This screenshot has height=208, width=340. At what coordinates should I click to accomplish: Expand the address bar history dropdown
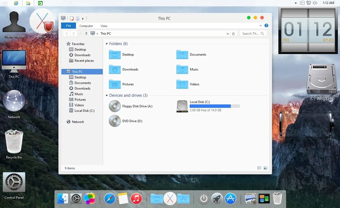(x=228, y=34)
